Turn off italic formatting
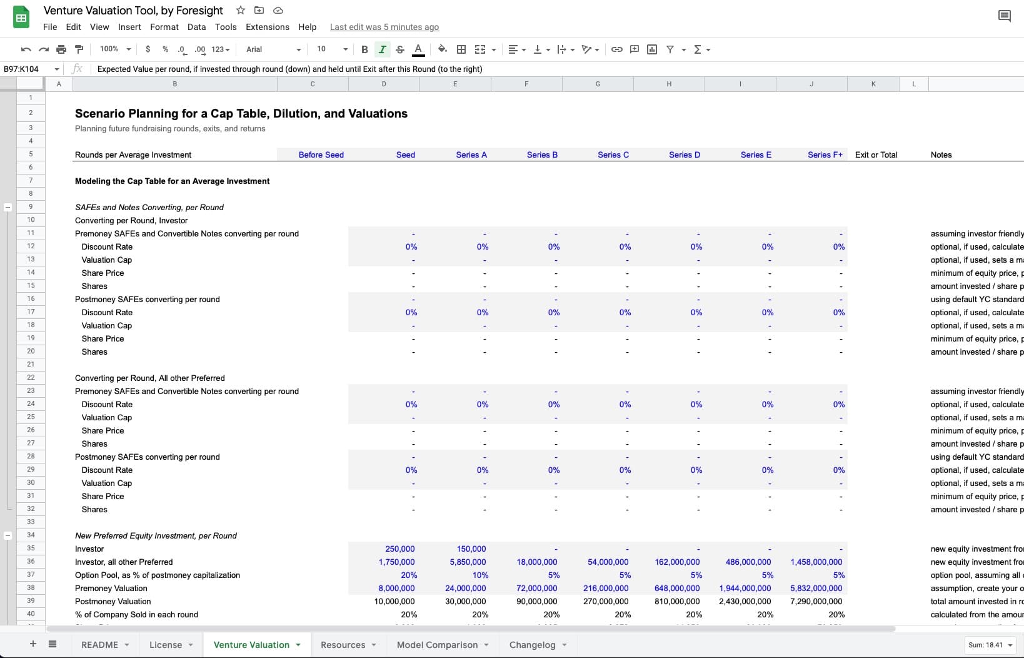 click(x=383, y=49)
